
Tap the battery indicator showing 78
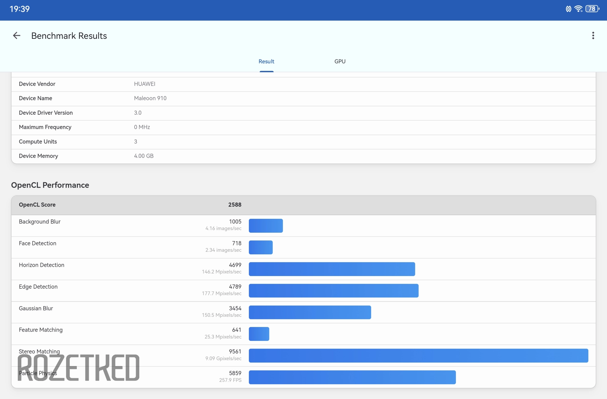[x=592, y=9]
